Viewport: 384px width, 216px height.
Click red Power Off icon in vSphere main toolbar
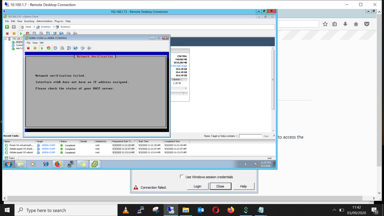pos(7,33)
